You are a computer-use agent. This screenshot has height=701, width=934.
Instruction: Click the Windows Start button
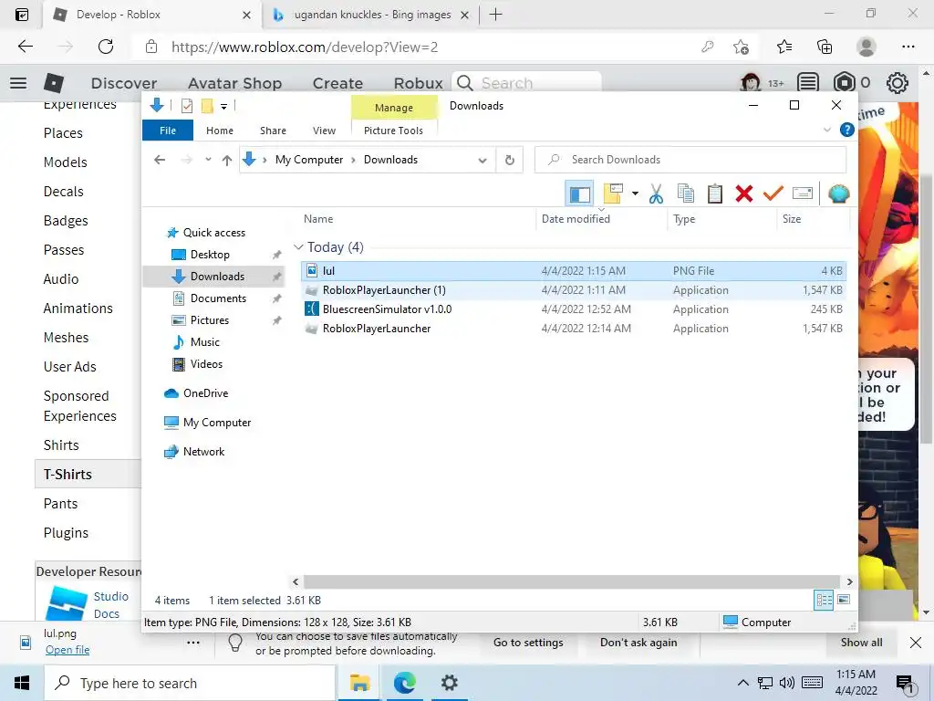click(22, 683)
